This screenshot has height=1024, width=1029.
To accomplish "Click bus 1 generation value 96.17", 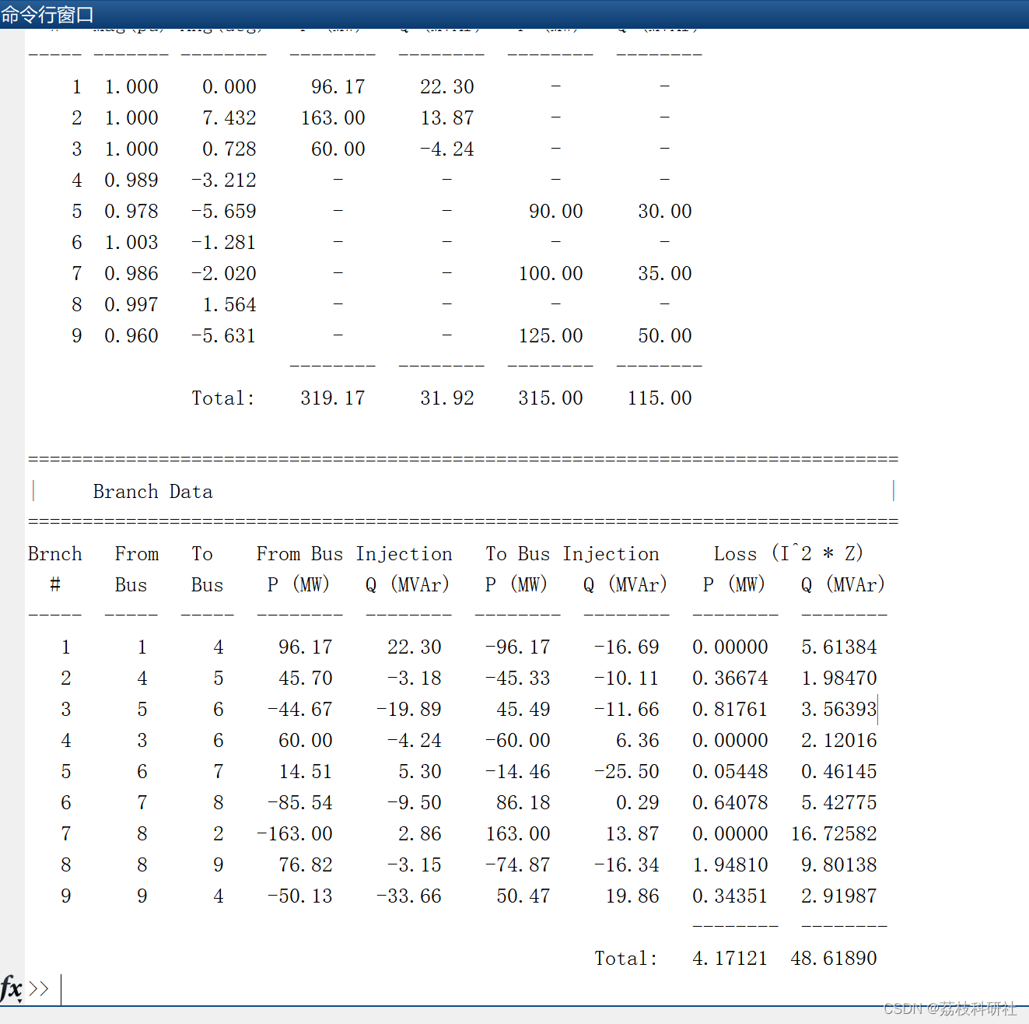I will pyautogui.click(x=338, y=87).
